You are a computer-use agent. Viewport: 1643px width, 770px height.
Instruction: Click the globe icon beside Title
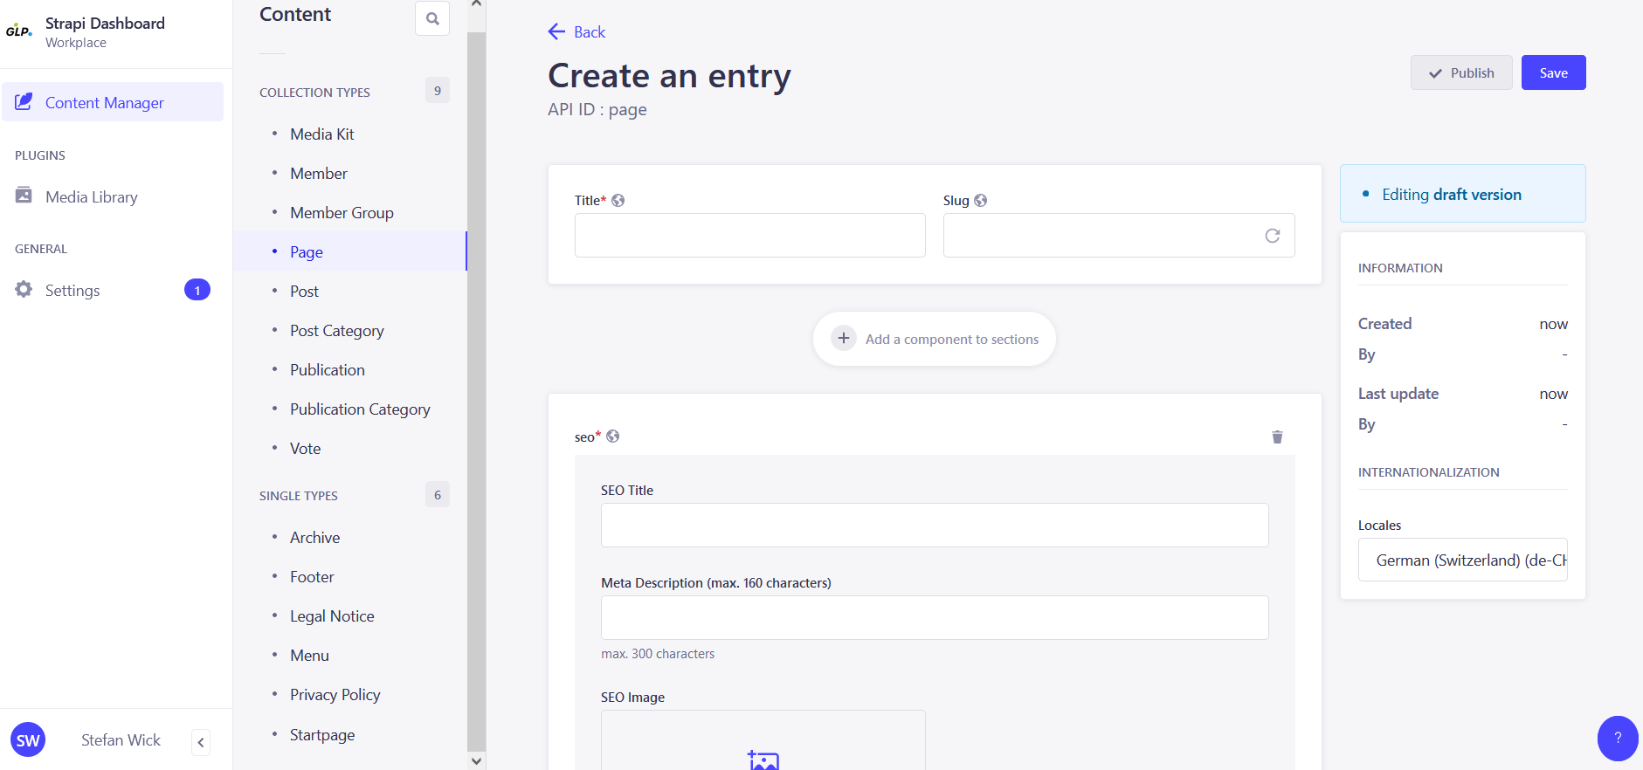point(618,200)
